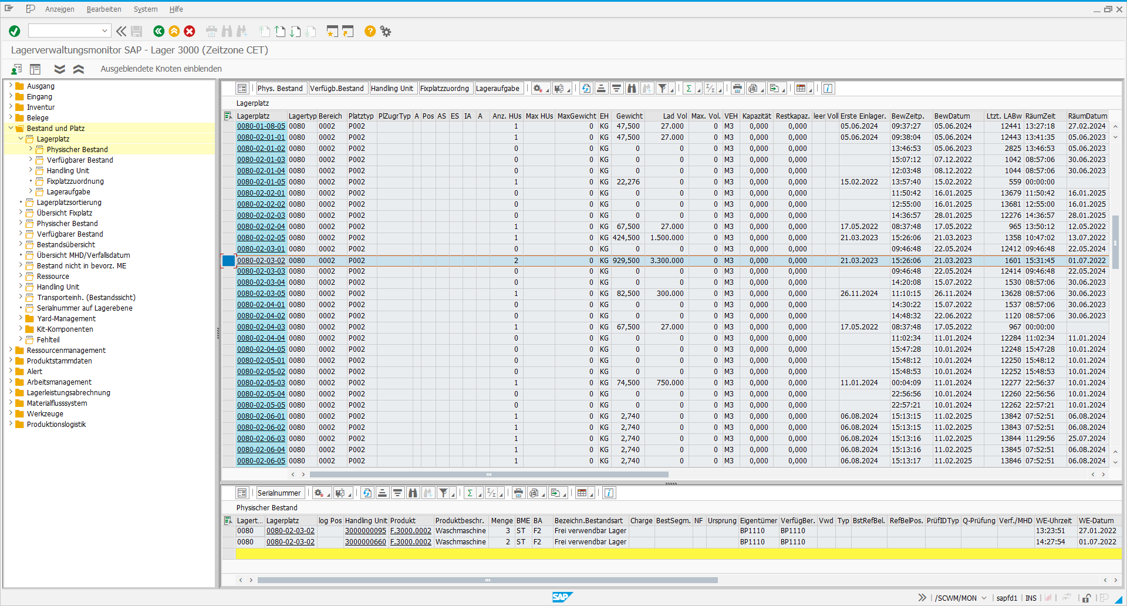Sort Lagerplatz table descending
Image resolution: width=1127 pixels, height=606 pixels.
[616, 88]
